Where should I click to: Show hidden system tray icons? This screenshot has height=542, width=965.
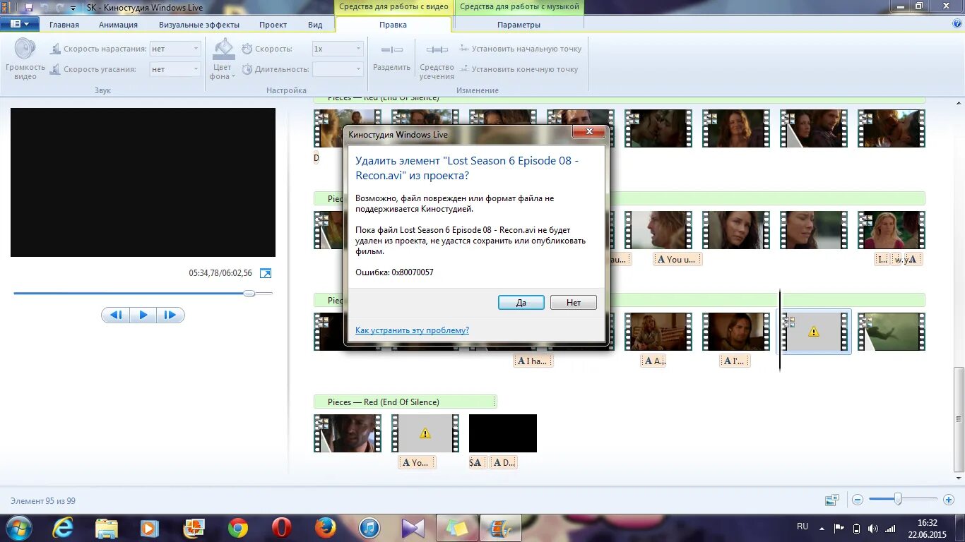[x=822, y=529]
